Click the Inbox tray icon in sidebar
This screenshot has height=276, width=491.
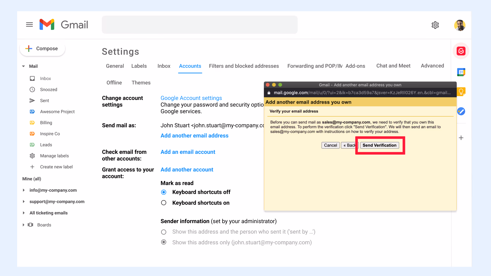click(x=32, y=78)
